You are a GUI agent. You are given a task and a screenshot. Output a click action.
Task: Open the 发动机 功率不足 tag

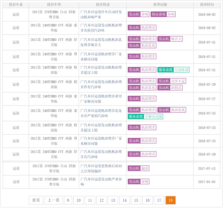[x=172, y=81]
